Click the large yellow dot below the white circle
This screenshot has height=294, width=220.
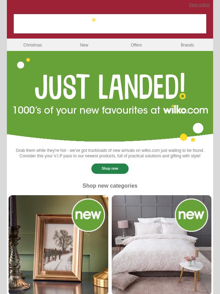click(x=184, y=137)
